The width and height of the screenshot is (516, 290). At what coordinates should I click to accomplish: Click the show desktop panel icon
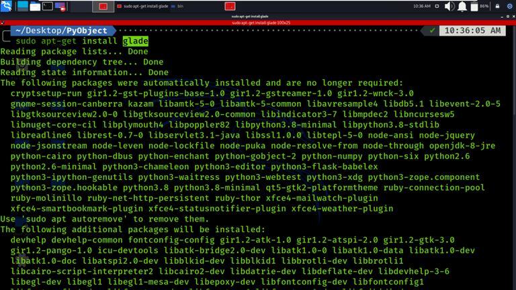[23, 6]
